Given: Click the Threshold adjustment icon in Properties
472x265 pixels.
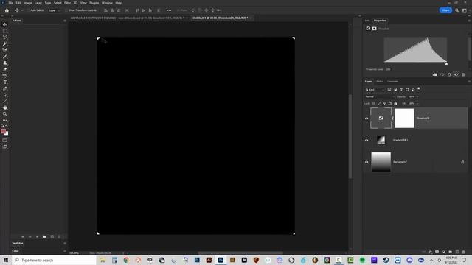Looking at the screenshot, I should click(368, 29).
